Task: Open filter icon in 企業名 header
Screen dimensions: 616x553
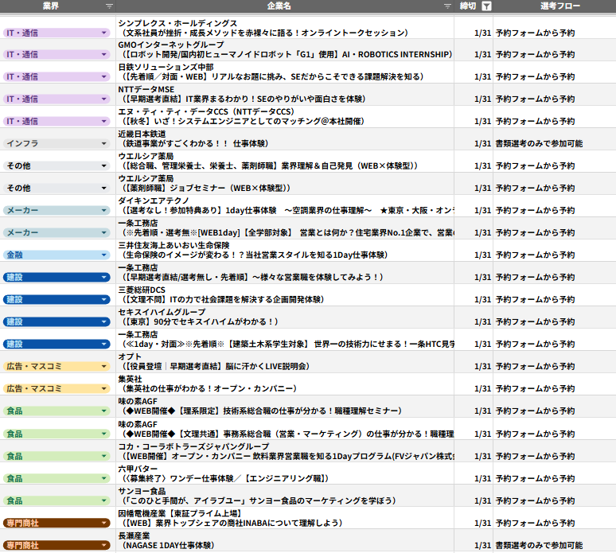Action: pyautogui.click(x=447, y=6)
